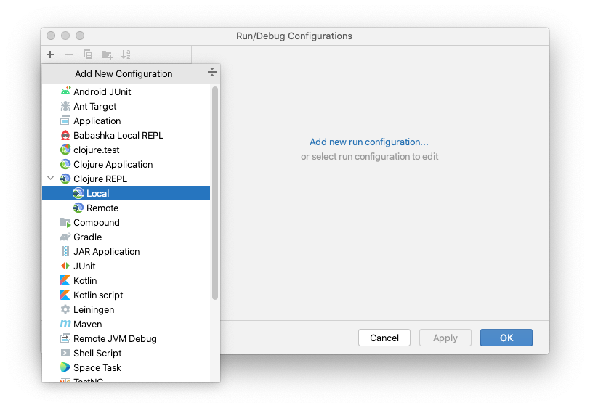Screen dimensions: 590x408
Task: Click the Move into new folder icon
Action: pos(108,55)
